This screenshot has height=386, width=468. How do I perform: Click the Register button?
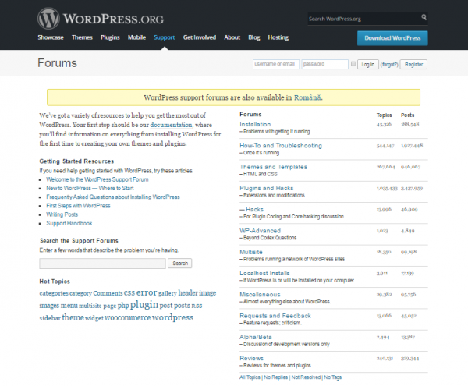point(413,65)
